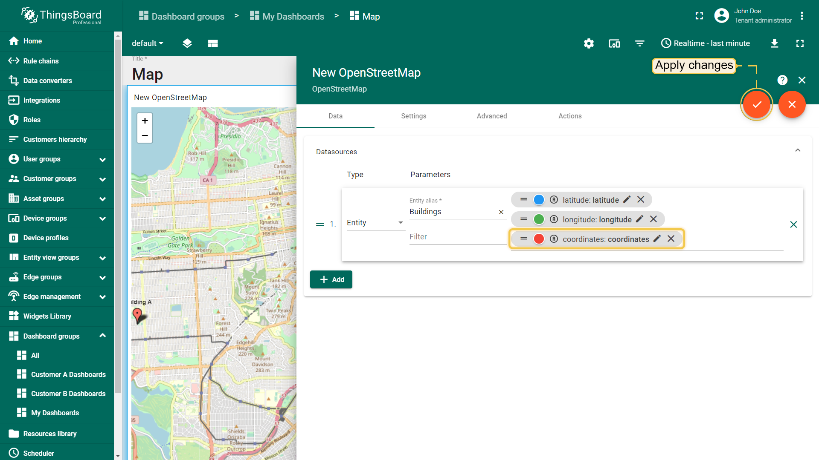Toggle fullscreen icon in top header
The image size is (819, 460).
[699, 16]
